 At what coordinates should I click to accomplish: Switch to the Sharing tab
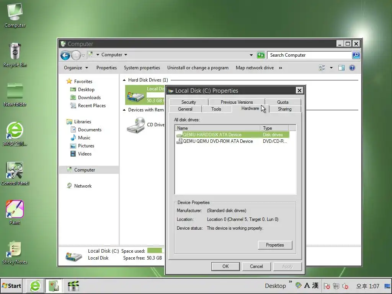click(285, 109)
